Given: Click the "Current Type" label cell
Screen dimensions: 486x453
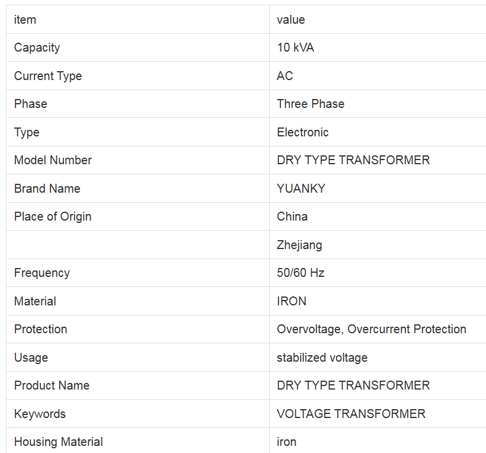Looking at the screenshot, I should [x=48, y=76].
